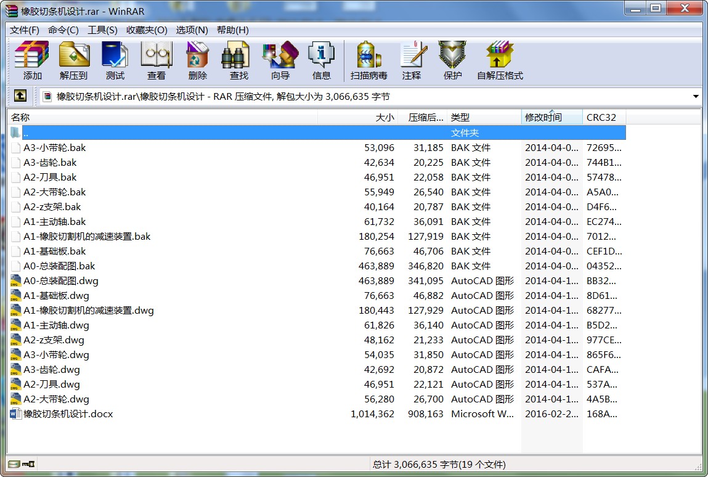This screenshot has height=477, width=708.
Task: Click the key icon in status bar
Action: click(x=28, y=464)
